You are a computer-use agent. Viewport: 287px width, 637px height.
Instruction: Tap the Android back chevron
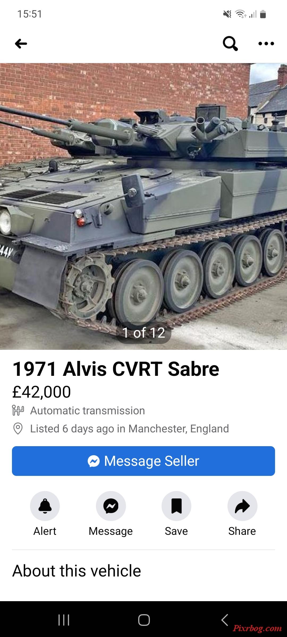tap(225, 620)
